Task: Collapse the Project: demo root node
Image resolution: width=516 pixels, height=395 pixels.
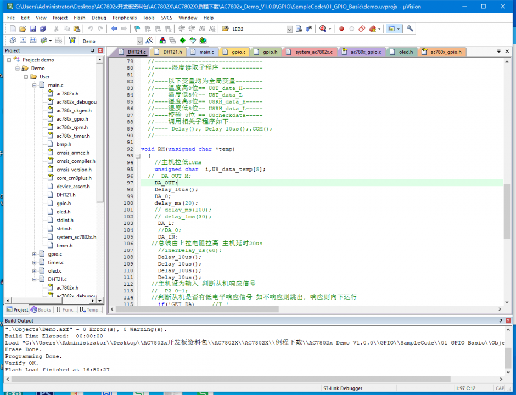Action: coord(9,60)
